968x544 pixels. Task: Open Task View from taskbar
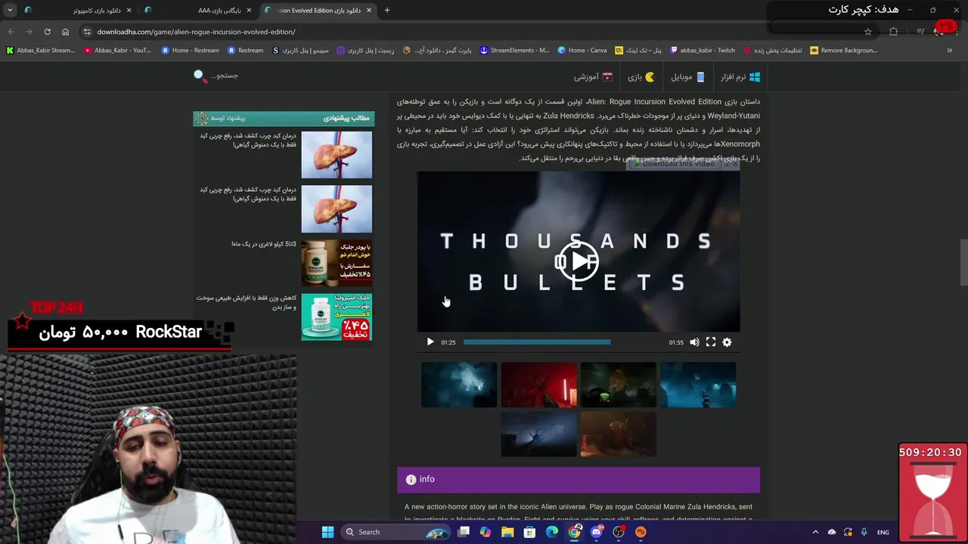pyautogui.click(x=464, y=532)
